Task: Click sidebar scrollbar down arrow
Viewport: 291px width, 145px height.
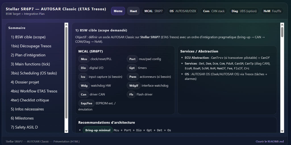Action: pyautogui.click(x=66, y=131)
